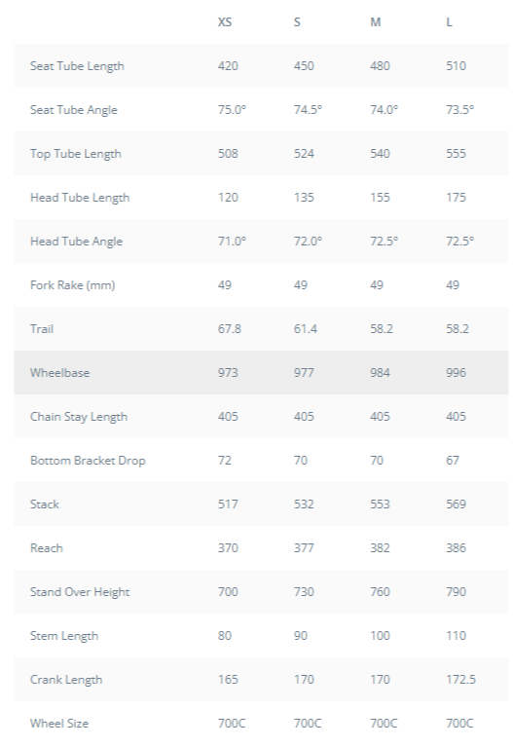Select the Bottom Bracket Drop row label
The width and height of the screenshot is (513, 747).
point(89,461)
